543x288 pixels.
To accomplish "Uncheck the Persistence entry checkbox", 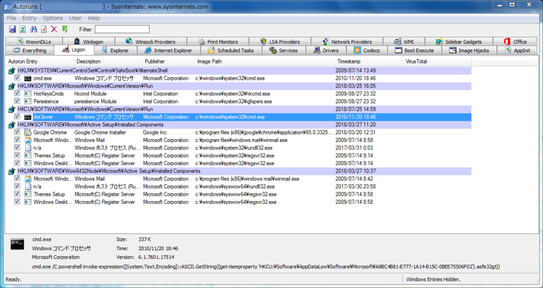I will pyautogui.click(x=17, y=101).
